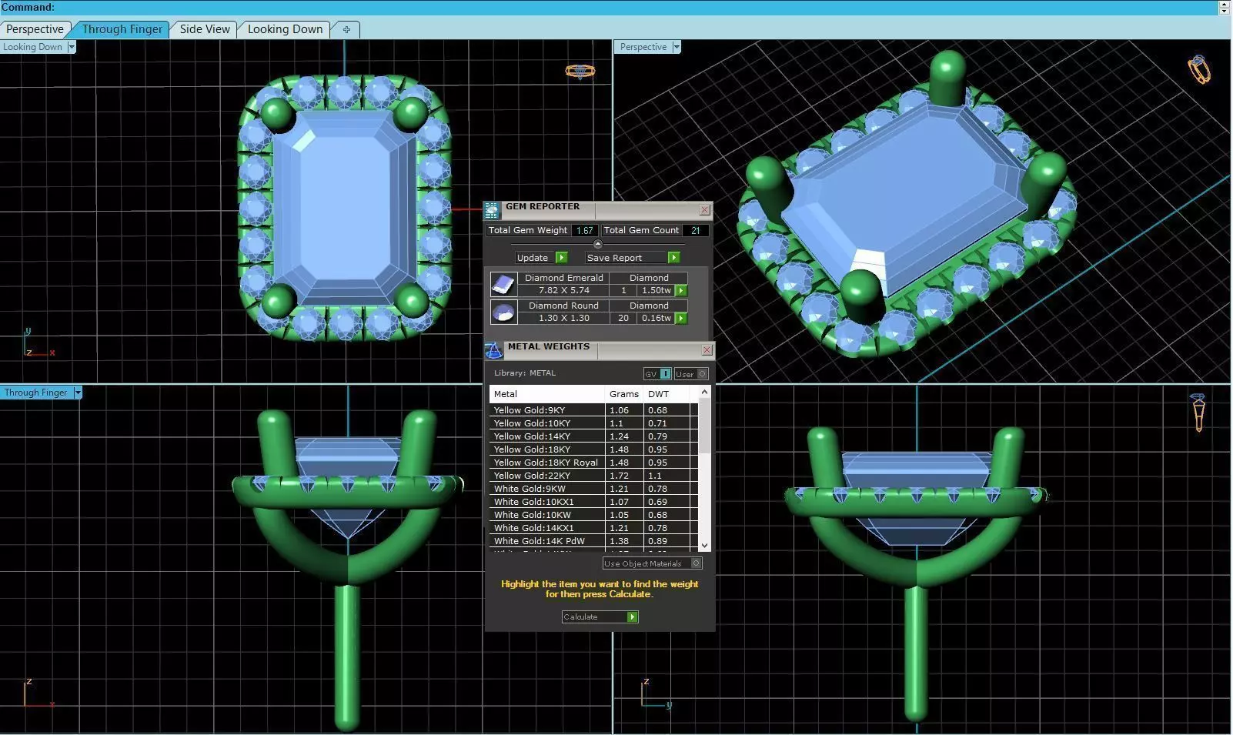Click the Library: METAL label
The height and width of the screenshot is (735, 1233).
click(x=525, y=373)
